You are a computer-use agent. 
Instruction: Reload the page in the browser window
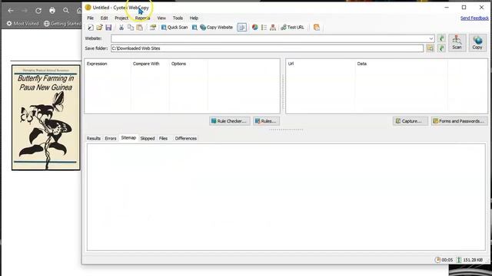[x=38, y=11]
